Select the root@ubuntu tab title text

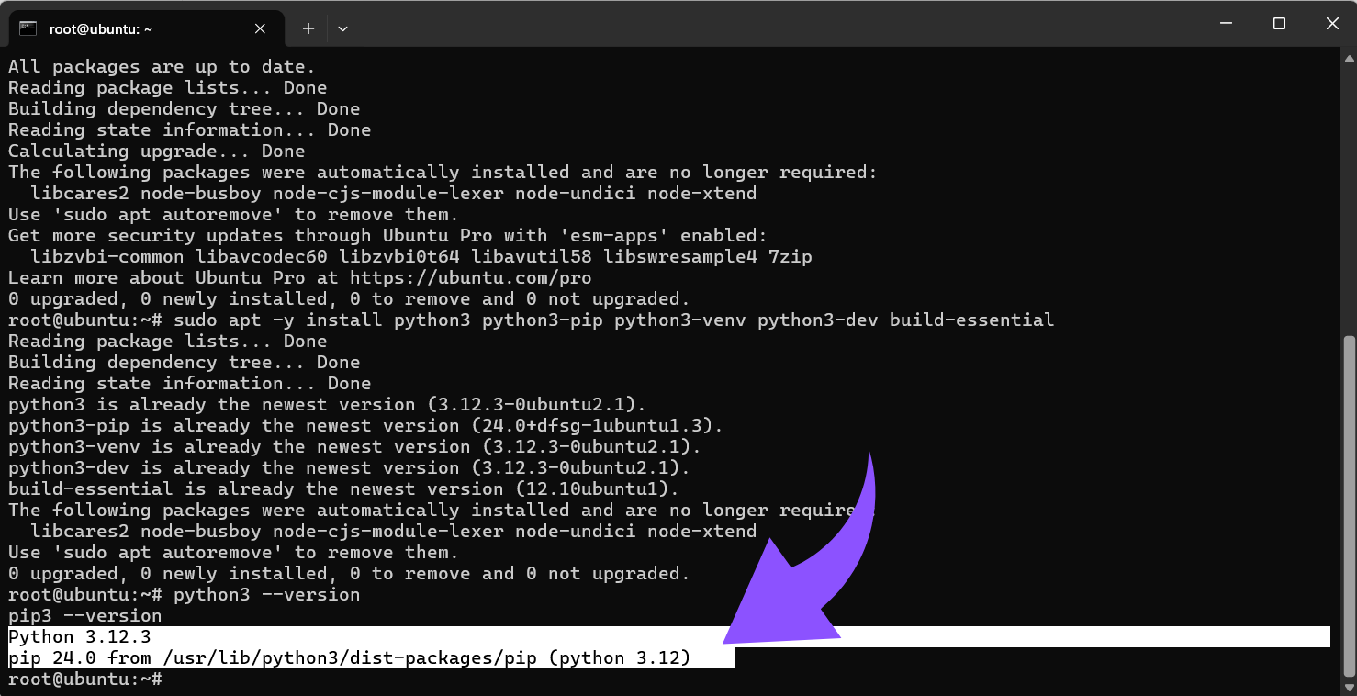click(x=101, y=28)
